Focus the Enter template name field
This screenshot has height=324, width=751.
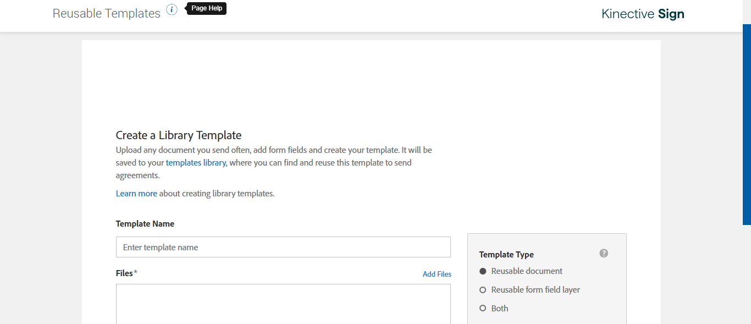click(x=283, y=248)
